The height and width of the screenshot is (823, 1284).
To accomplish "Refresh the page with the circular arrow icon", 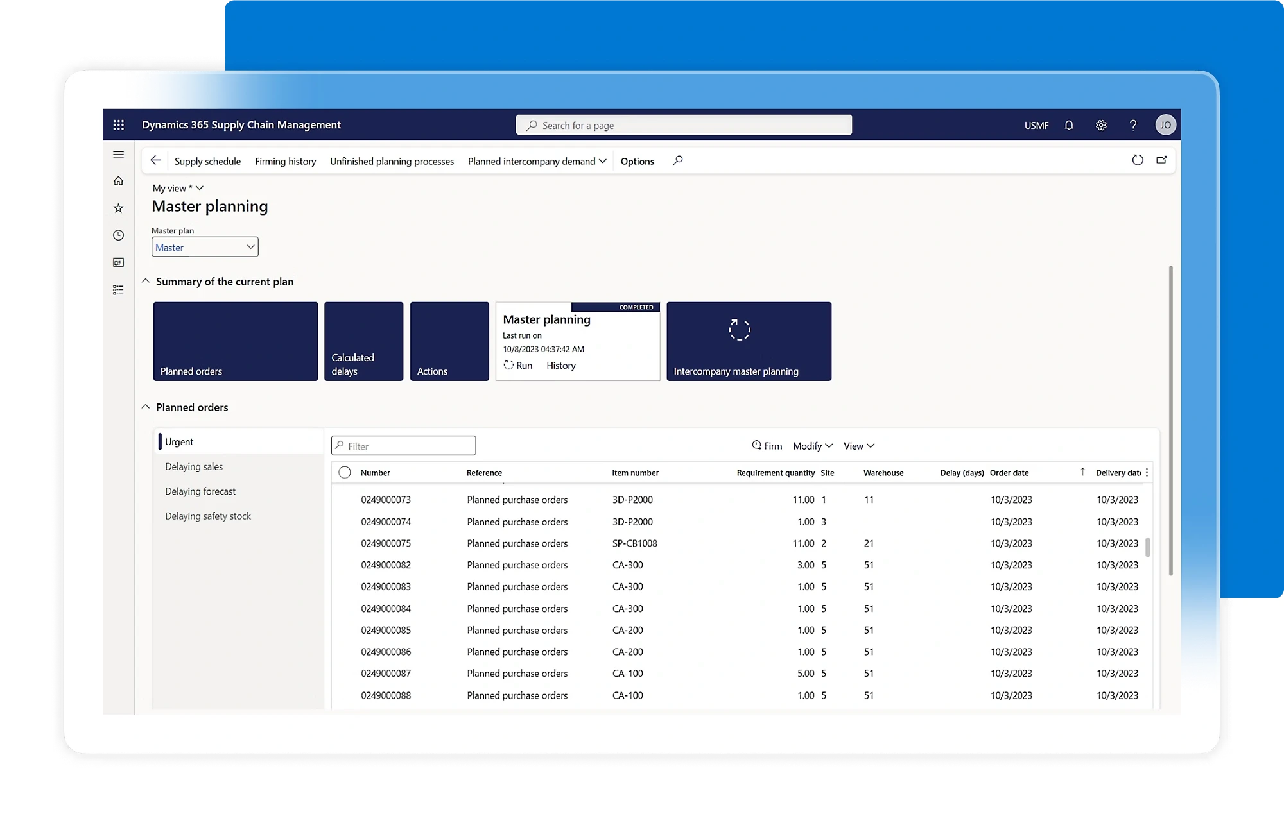I will coord(1138,160).
